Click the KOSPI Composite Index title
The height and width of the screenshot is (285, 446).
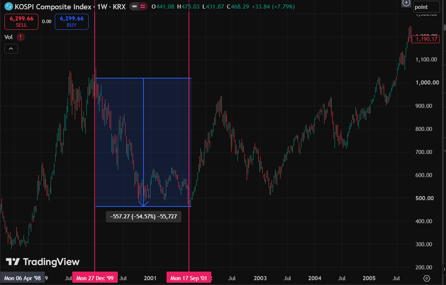53,7
